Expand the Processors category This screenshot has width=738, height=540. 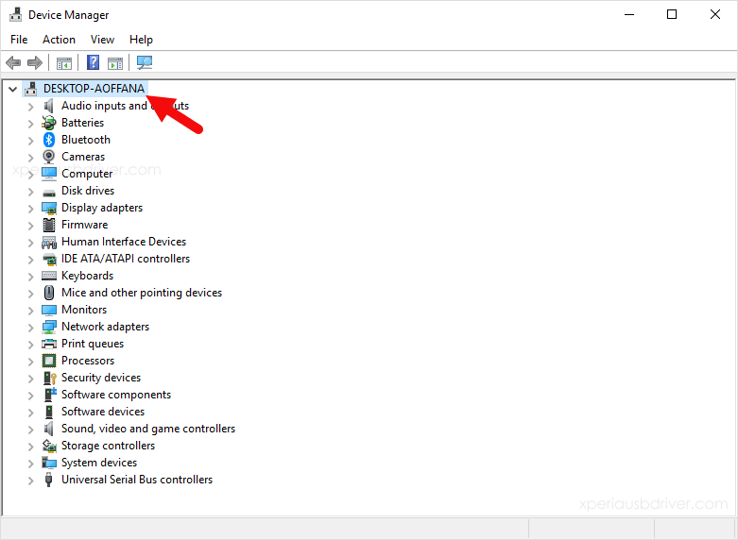point(30,362)
